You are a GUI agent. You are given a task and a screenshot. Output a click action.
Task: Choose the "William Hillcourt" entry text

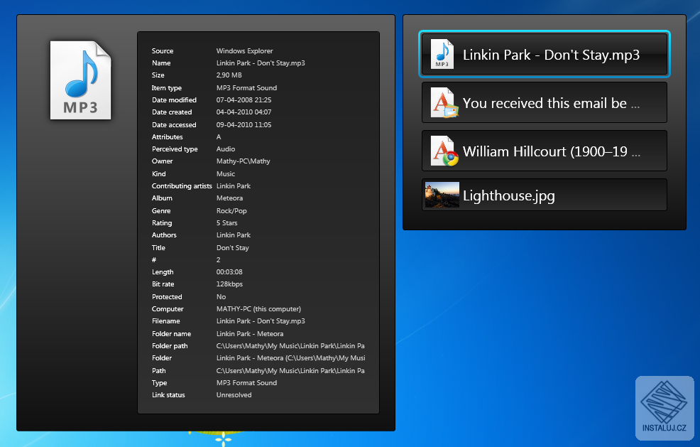pyautogui.click(x=551, y=151)
